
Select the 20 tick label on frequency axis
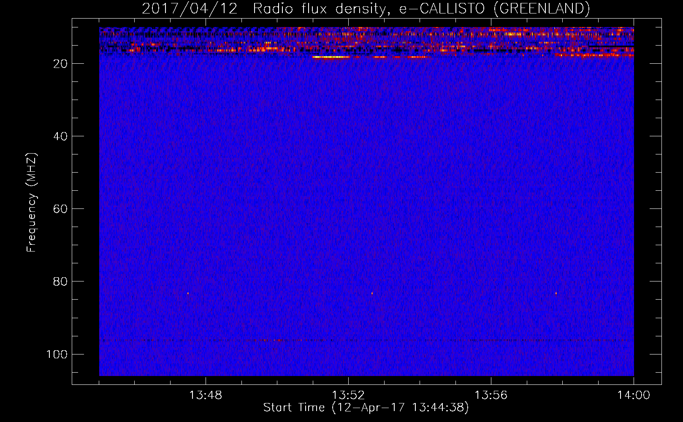coord(60,64)
